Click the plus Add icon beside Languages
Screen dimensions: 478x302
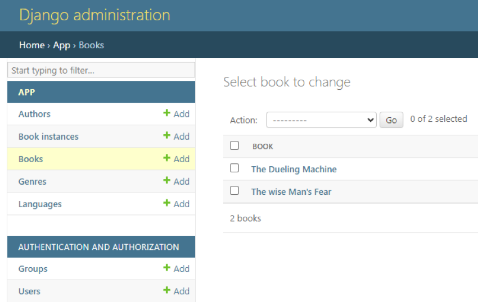[x=166, y=203]
